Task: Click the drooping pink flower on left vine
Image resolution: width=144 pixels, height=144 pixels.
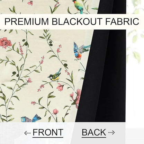Action: tap(29, 80)
